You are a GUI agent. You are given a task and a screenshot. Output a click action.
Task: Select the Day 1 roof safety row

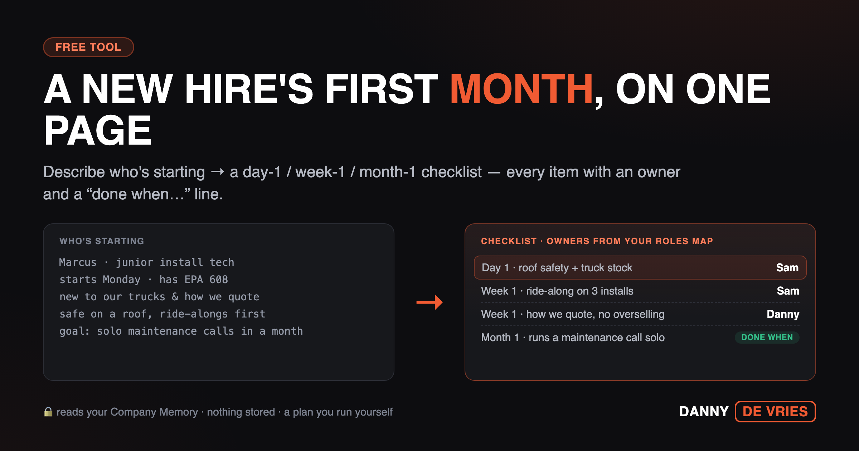[x=640, y=268]
